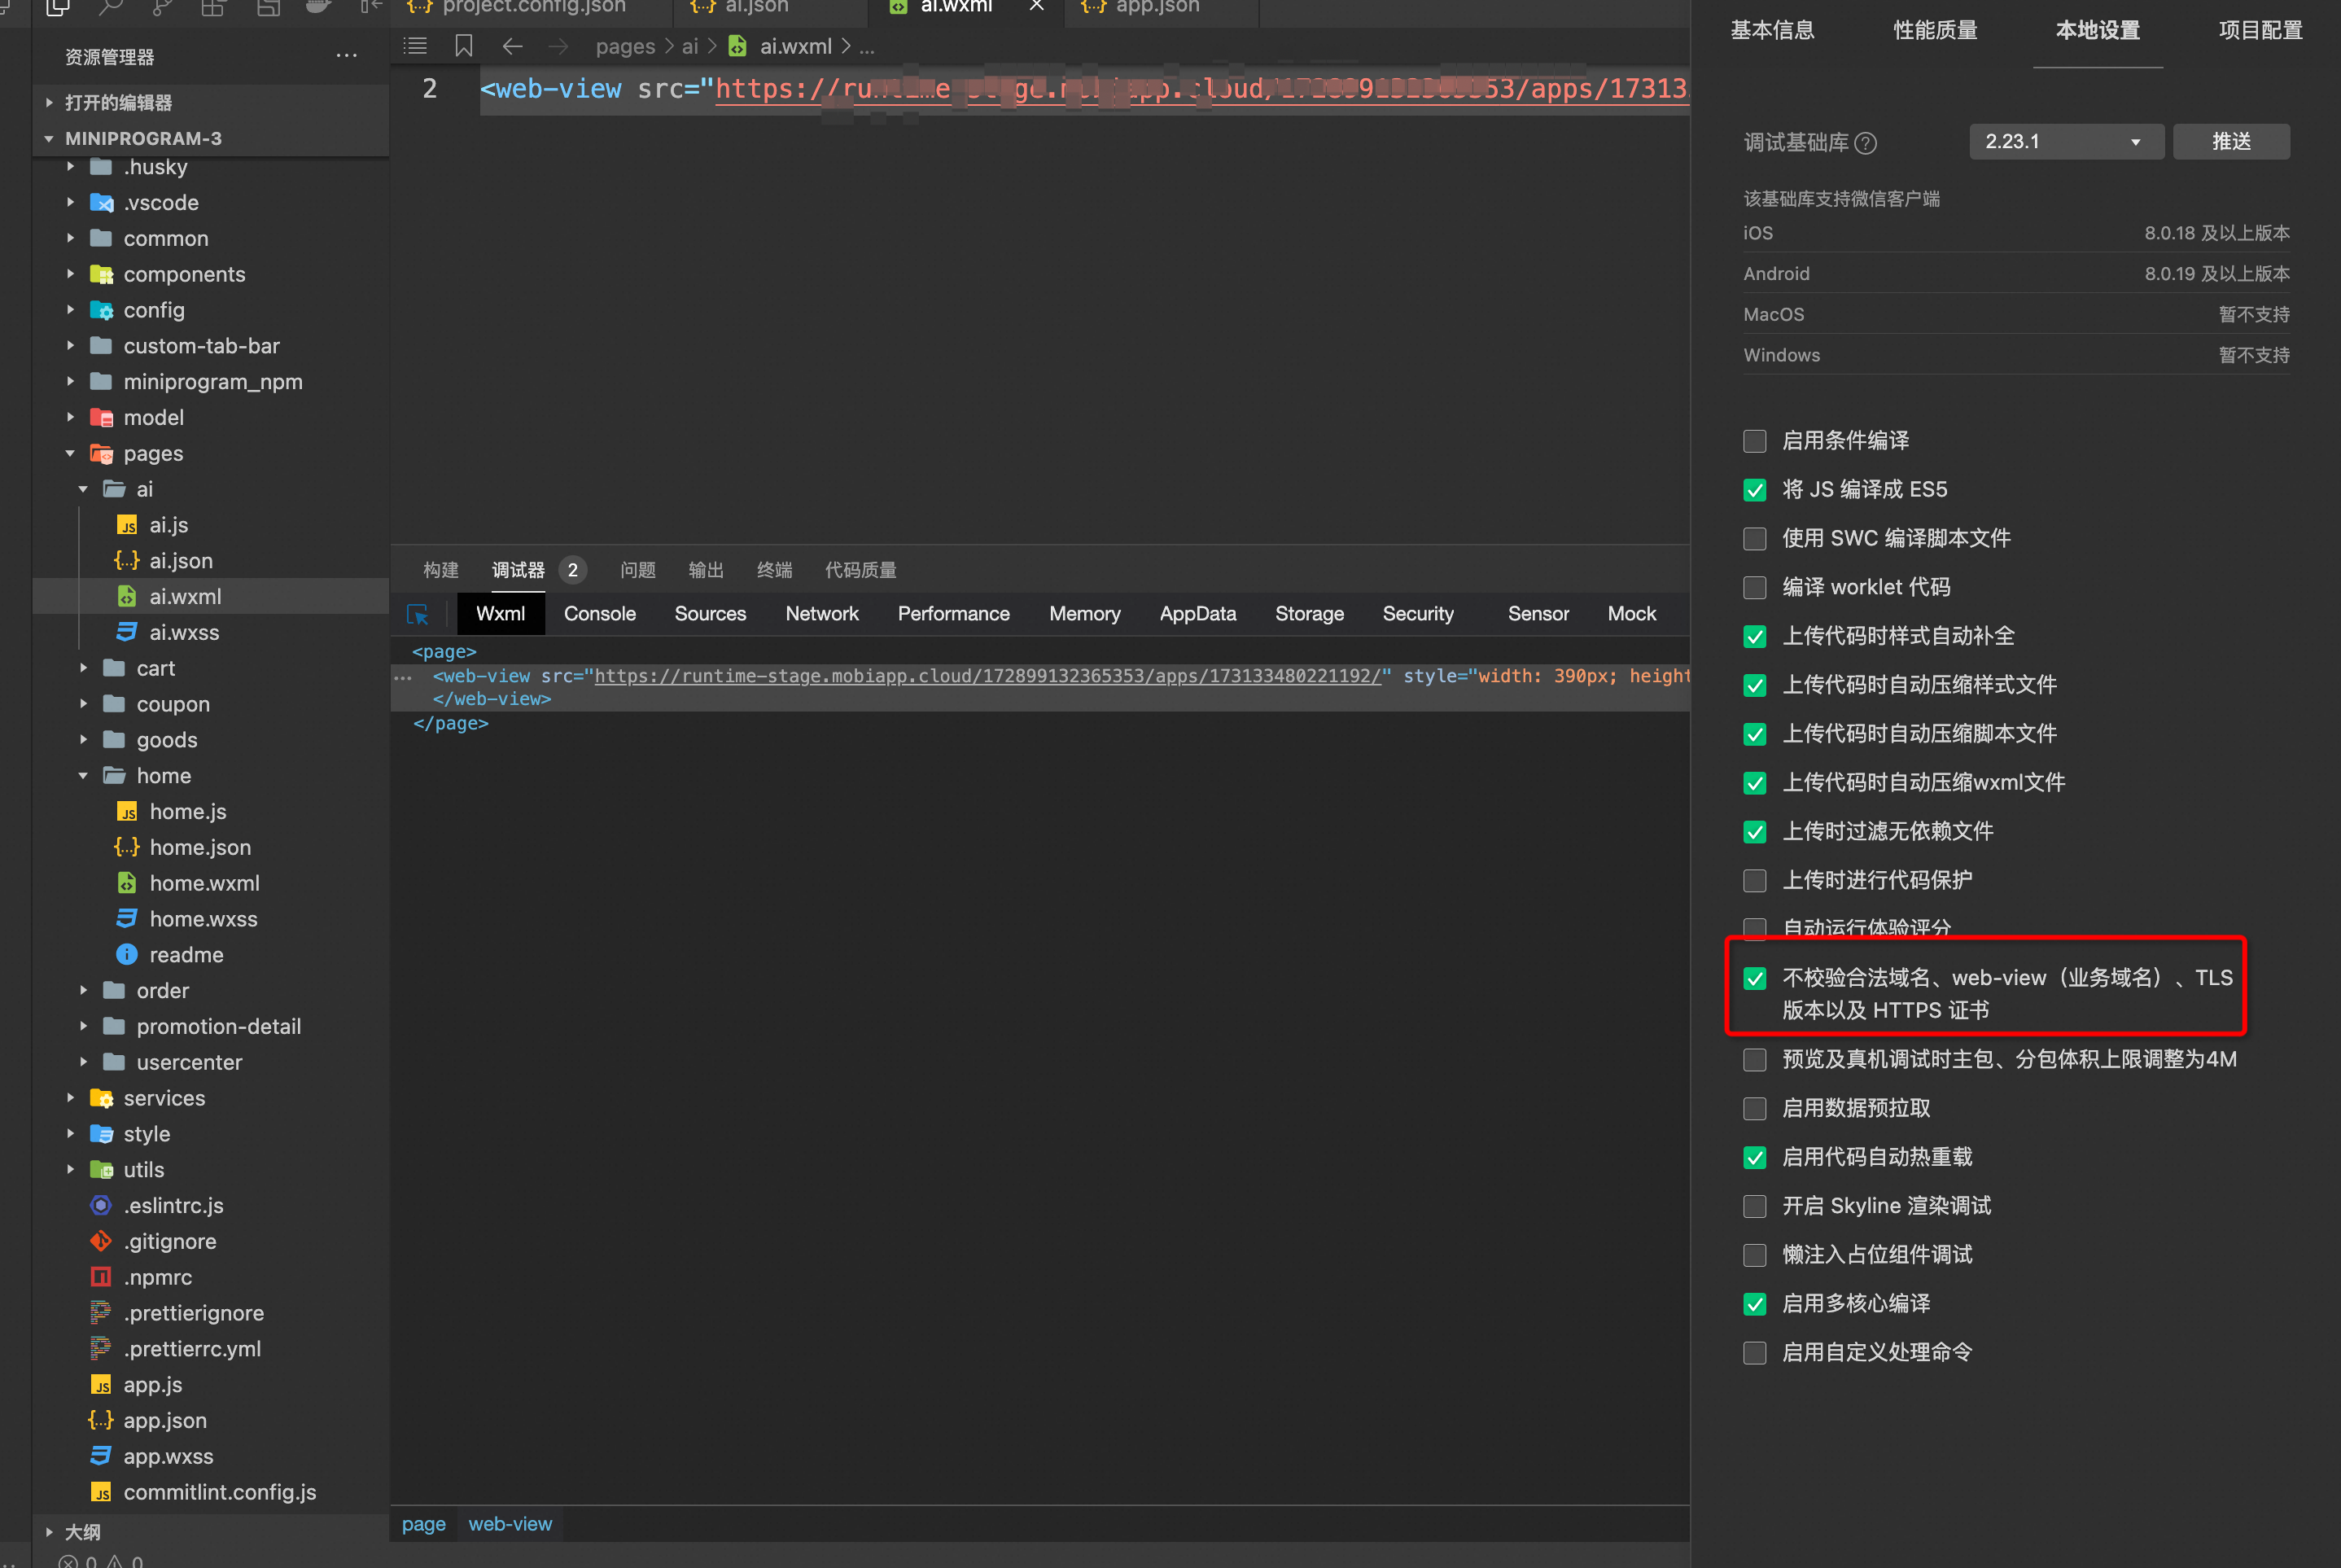Uncheck 将 JS 编译成 ES5
Screen dimensions: 2341x1568
coord(1754,490)
